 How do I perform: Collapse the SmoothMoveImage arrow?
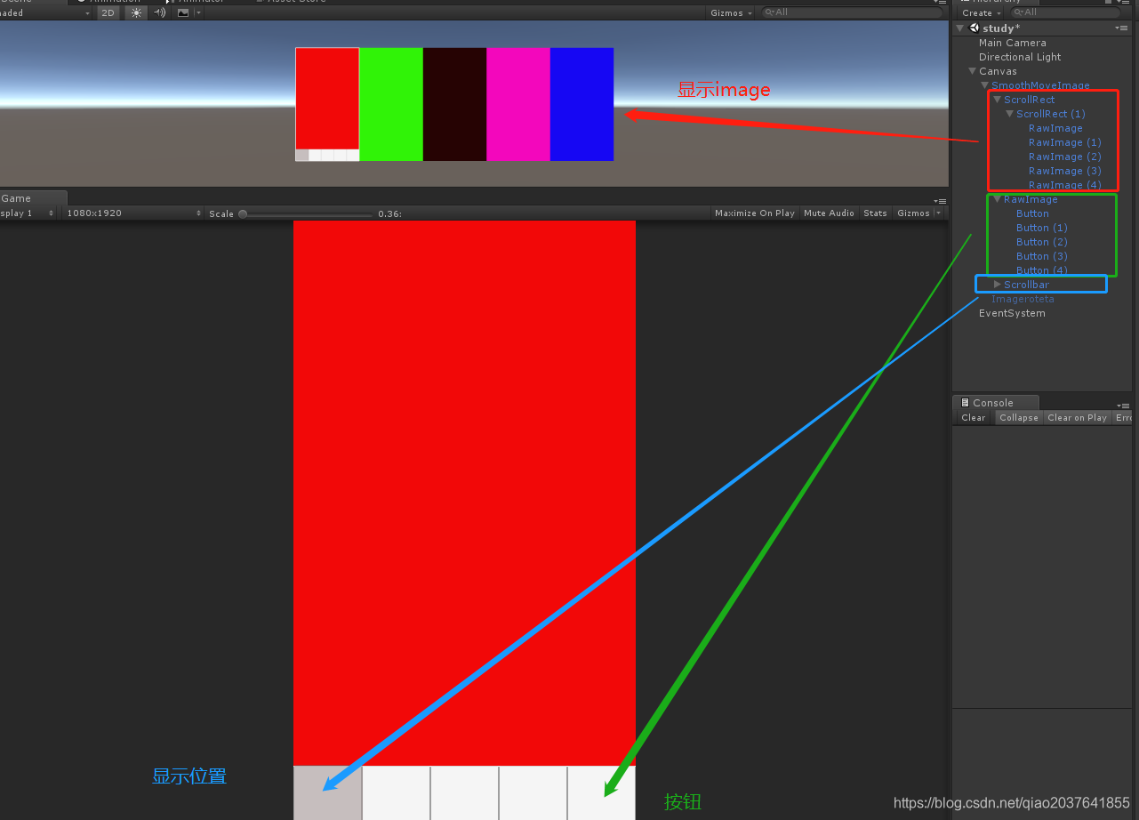click(985, 85)
